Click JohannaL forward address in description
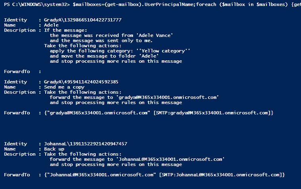 pos(170,160)
